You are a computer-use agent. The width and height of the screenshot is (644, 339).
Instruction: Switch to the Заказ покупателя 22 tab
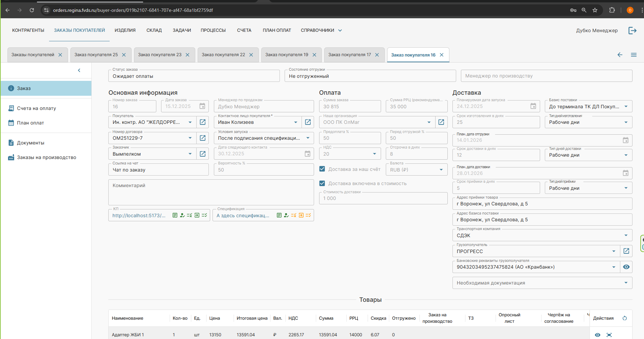223,55
